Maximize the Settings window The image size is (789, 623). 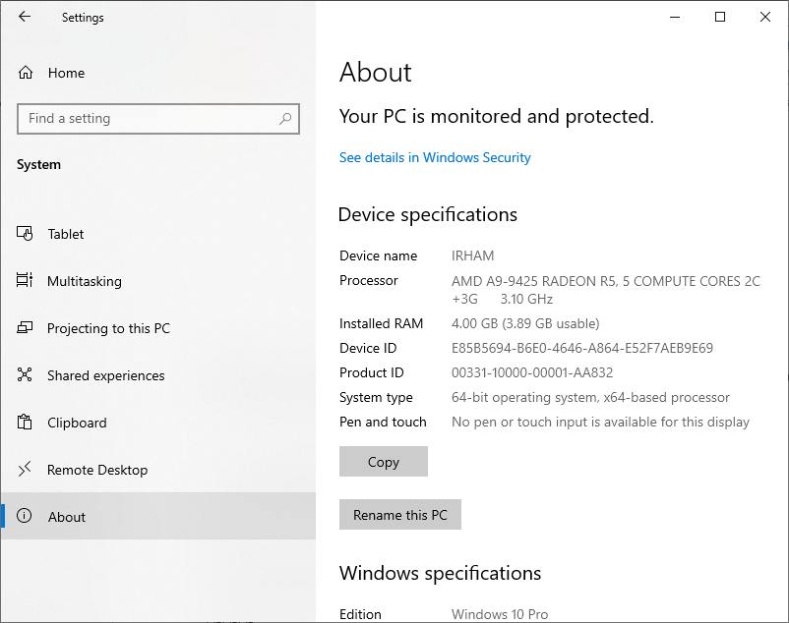720,17
